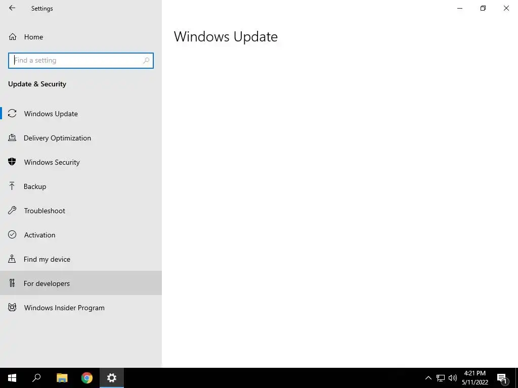Select the Windows Update refresh icon
Image resolution: width=518 pixels, height=388 pixels.
(12, 114)
